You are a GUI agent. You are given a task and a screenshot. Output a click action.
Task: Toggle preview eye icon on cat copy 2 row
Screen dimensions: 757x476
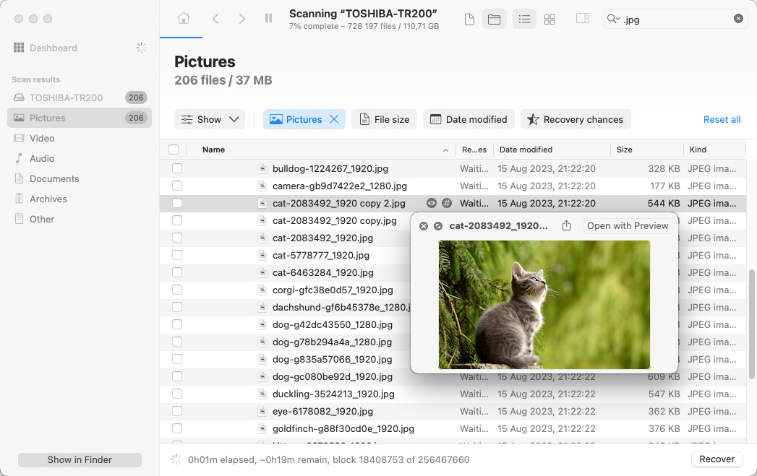(432, 203)
